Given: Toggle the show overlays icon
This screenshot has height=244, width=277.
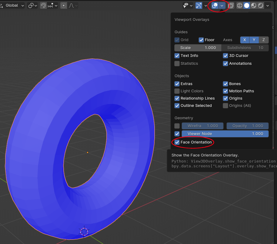Looking at the screenshot, I should [x=215, y=5].
